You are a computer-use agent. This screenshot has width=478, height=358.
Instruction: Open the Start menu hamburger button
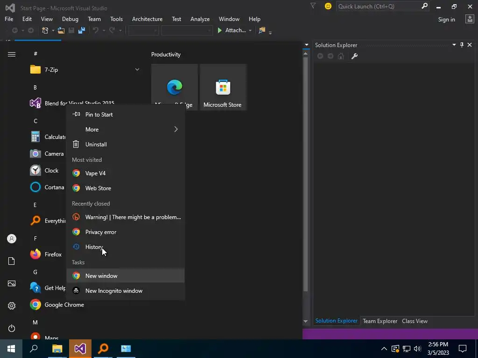[12, 54]
